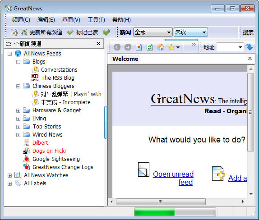Click the scroll up arrow of Welcome page
This screenshot has width=259, height=220.
pyautogui.click(x=251, y=69)
